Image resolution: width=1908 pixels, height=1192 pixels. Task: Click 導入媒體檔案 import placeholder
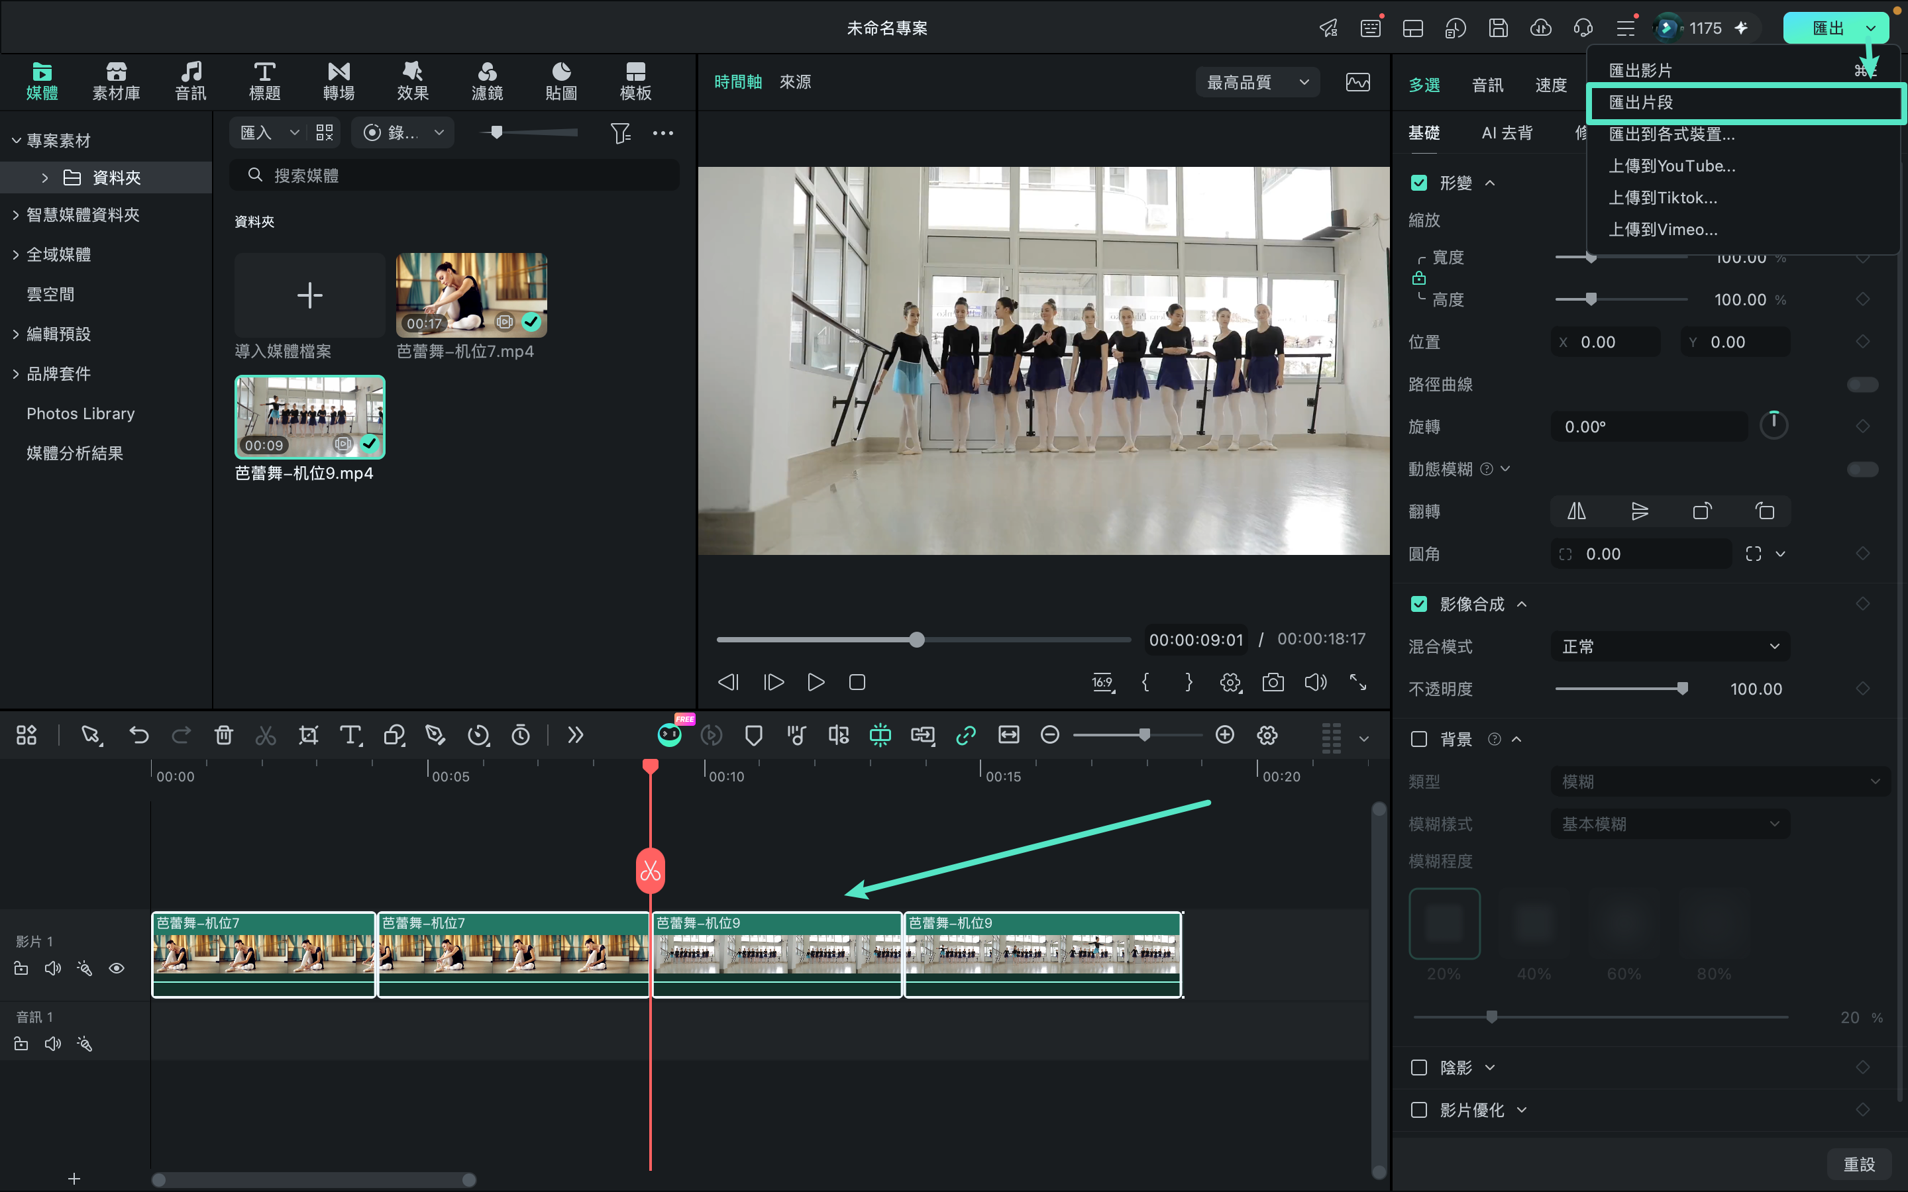click(309, 295)
